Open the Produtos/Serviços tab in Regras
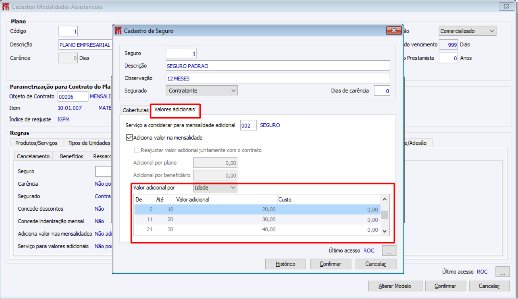This screenshot has width=518, height=299. pos(36,143)
